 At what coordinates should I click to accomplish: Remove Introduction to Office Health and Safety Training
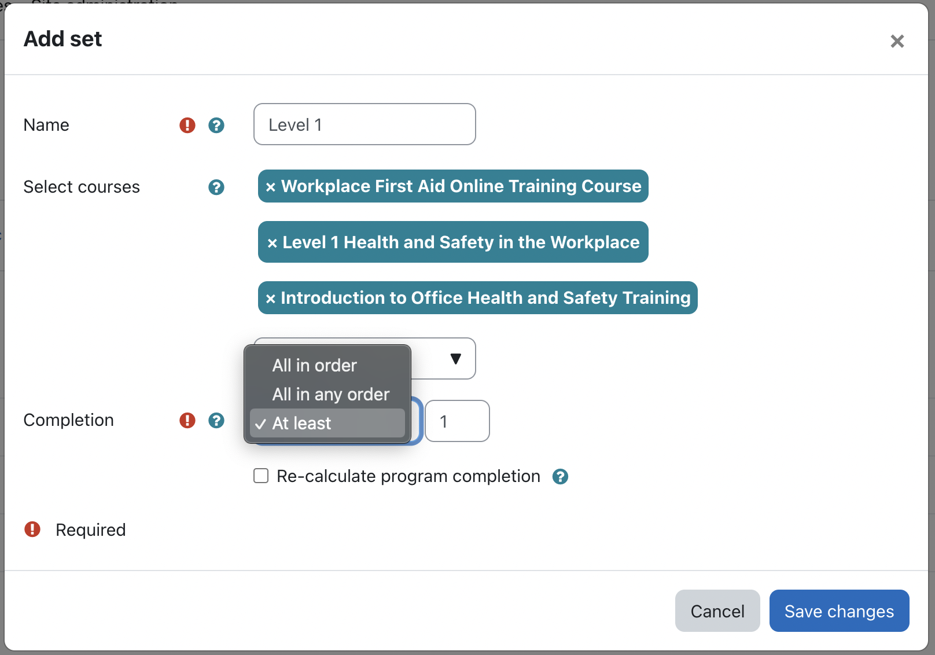pyautogui.click(x=270, y=299)
